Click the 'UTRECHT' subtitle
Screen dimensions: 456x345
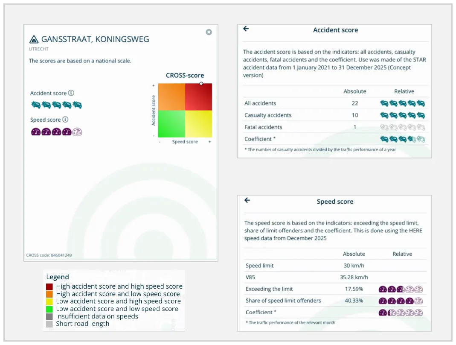39,49
